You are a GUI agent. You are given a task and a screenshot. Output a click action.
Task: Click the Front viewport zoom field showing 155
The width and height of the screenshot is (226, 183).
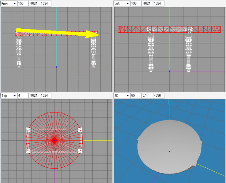[x=23, y=4]
